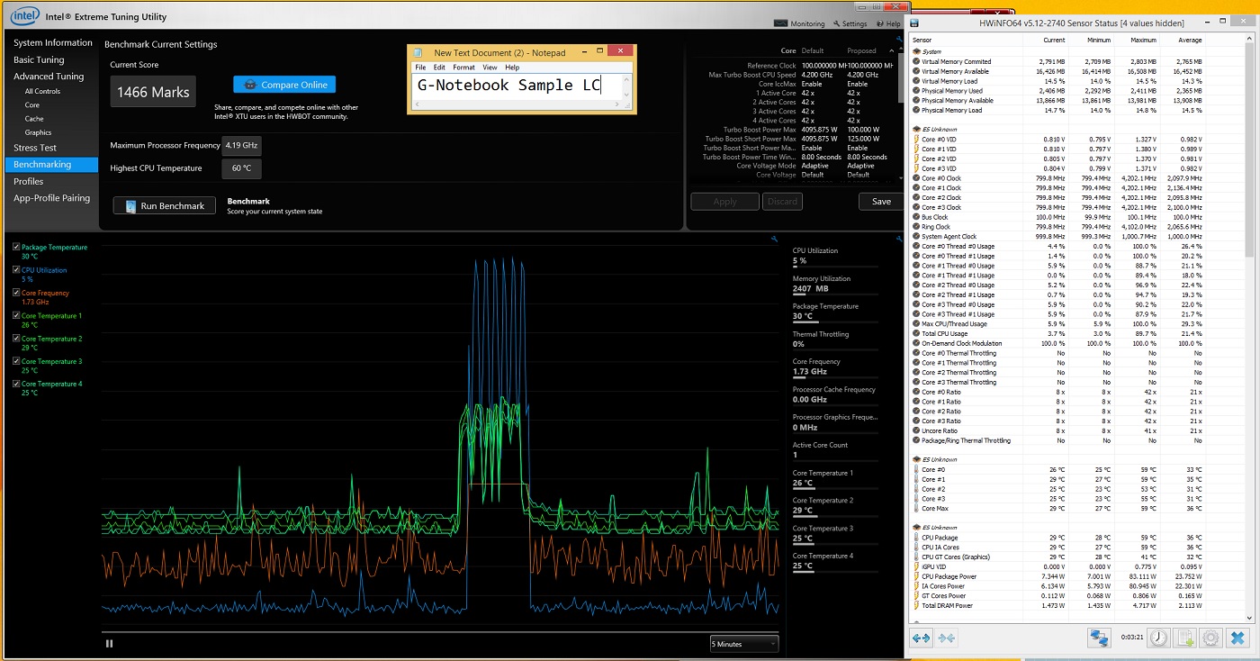
Task: Click HWiNFO collapse columns arrows button
Action: [x=946, y=638]
